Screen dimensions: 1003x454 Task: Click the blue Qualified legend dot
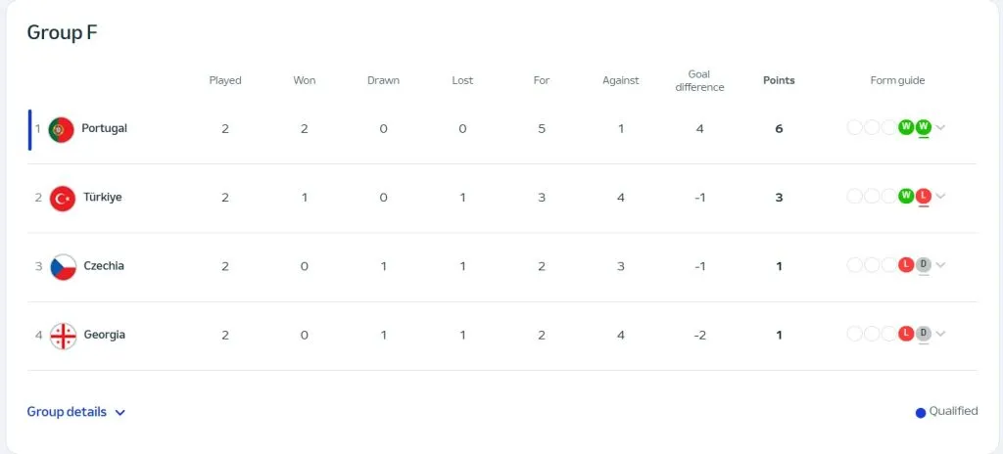920,413
